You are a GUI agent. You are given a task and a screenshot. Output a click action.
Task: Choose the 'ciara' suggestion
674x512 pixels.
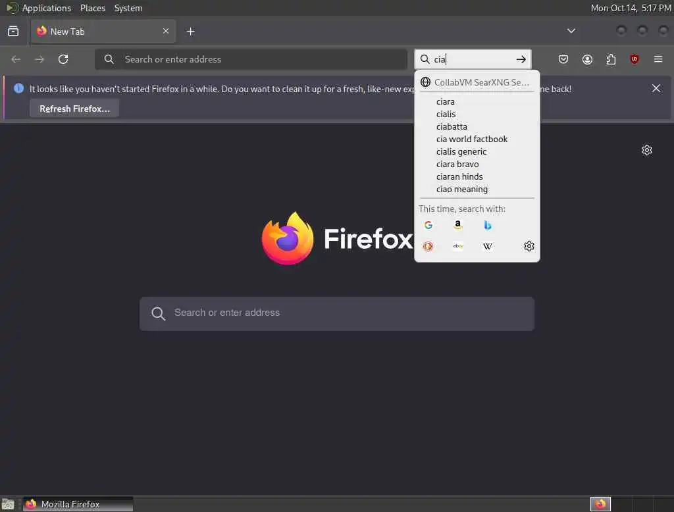(477, 102)
